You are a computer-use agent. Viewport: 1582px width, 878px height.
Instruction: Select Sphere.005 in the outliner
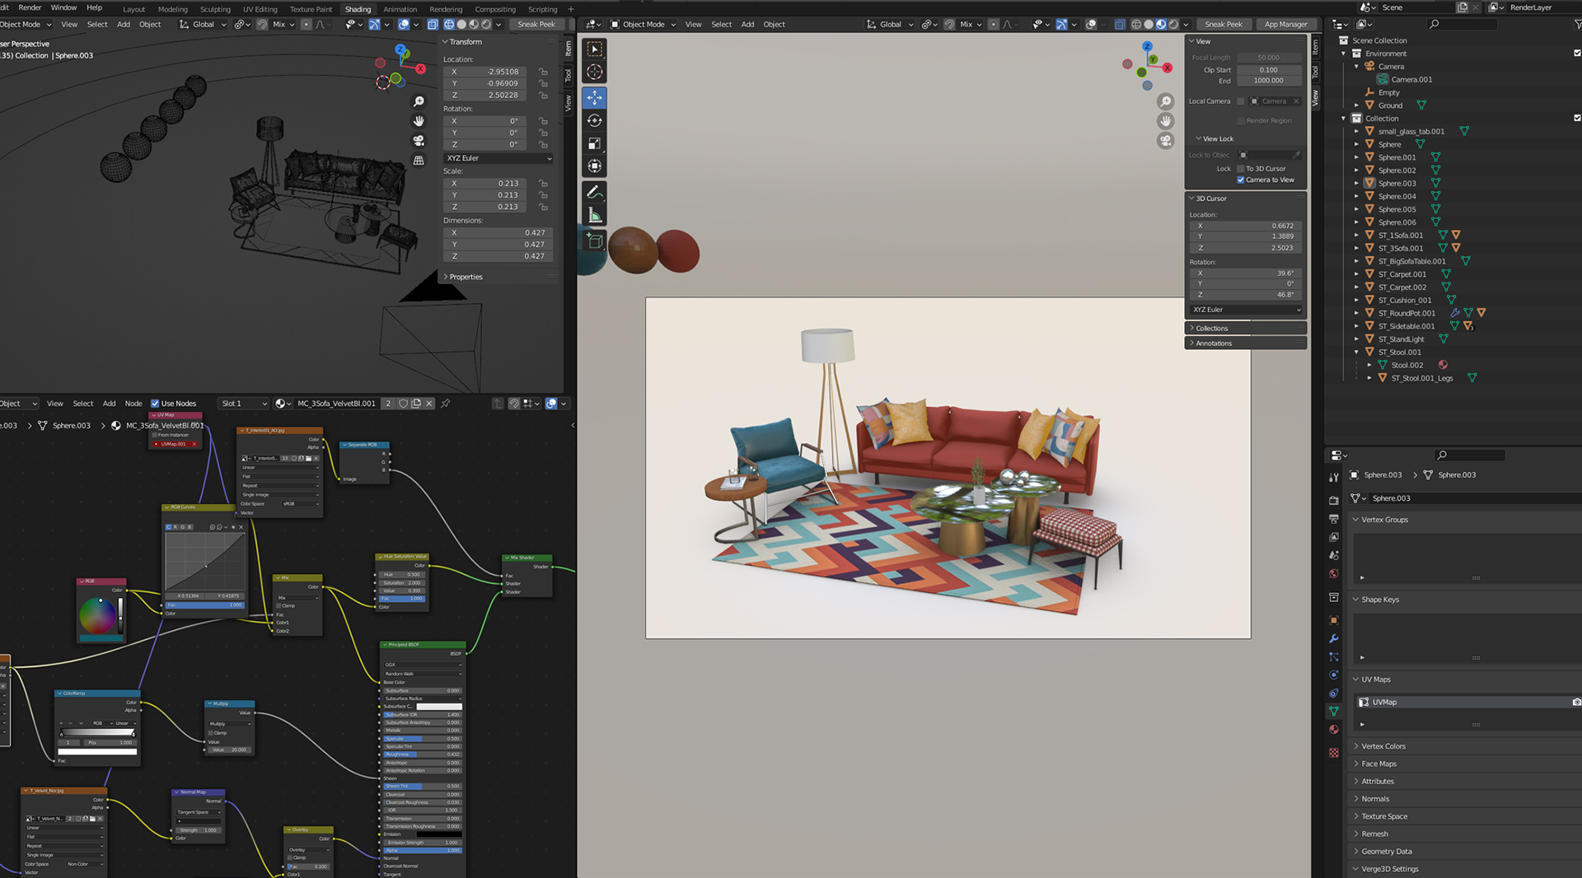click(1397, 209)
